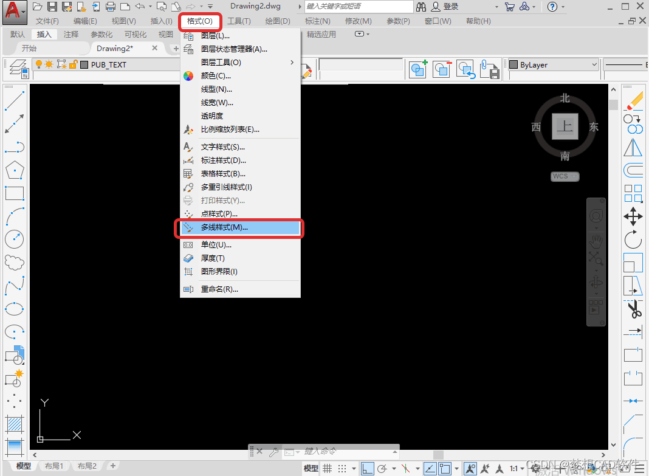Viewport: 649px width, 476px height.
Task: Choose 多线样式(M)... from the format menu
Action: pos(240,227)
